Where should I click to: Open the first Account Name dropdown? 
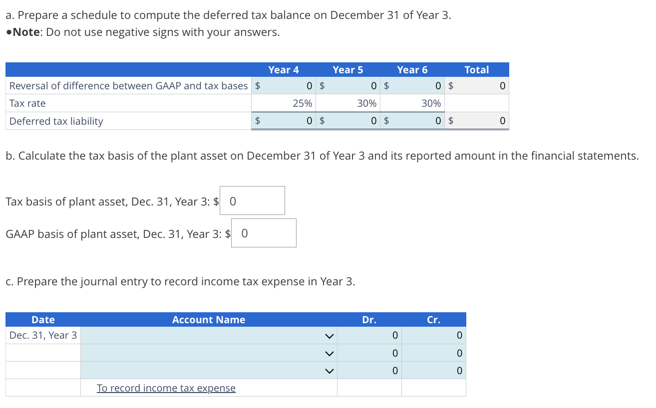click(x=329, y=335)
